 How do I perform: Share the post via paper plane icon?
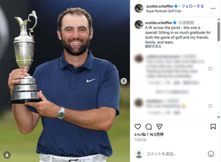[159, 126]
